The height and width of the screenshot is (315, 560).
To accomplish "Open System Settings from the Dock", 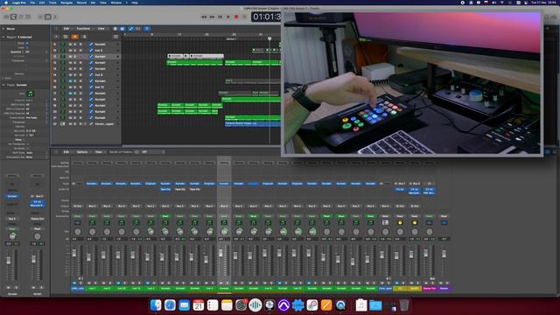I will (241, 305).
